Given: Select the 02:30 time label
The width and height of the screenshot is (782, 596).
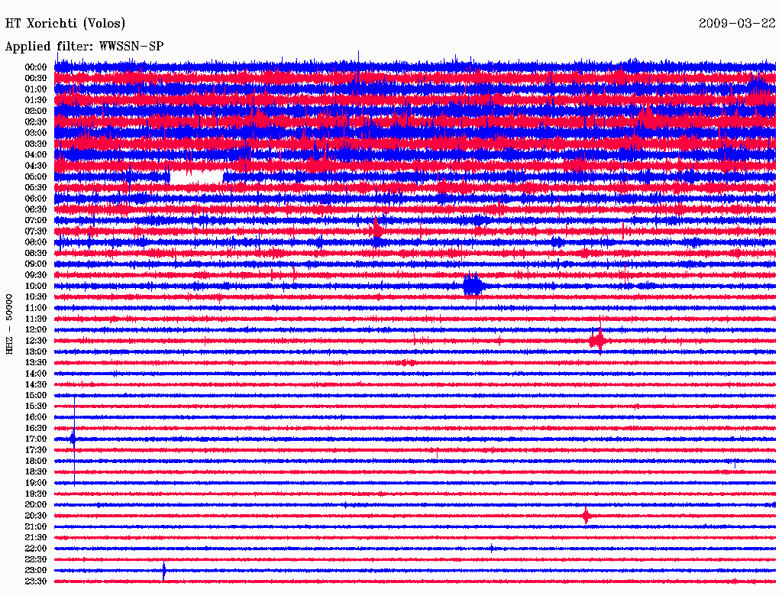Looking at the screenshot, I should [35, 122].
